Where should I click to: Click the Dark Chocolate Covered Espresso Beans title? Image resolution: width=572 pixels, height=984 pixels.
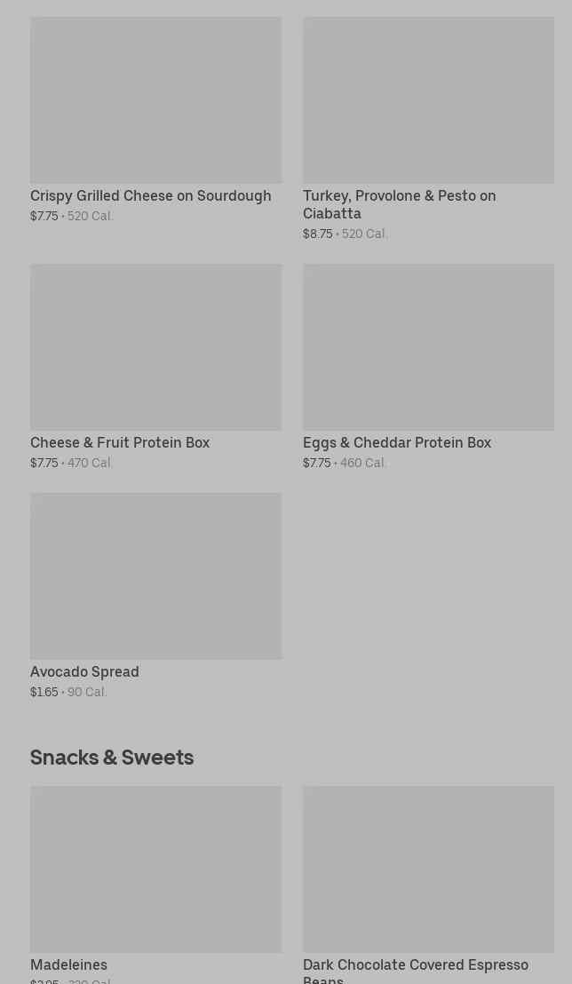click(415, 971)
